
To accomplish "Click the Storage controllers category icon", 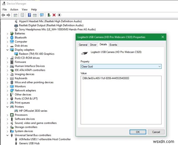I will [x=12, y=127].
